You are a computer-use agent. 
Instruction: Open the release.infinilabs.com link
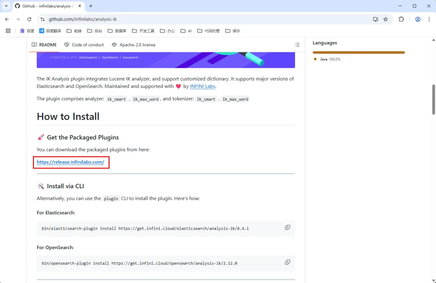click(x=70, y=162)
